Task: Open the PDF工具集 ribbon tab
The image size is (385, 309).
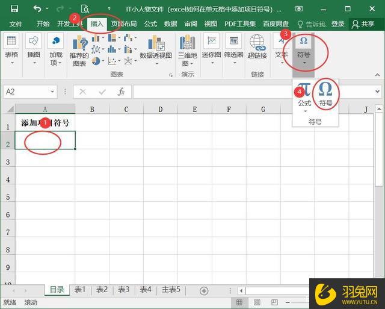Action: (240, 24)
